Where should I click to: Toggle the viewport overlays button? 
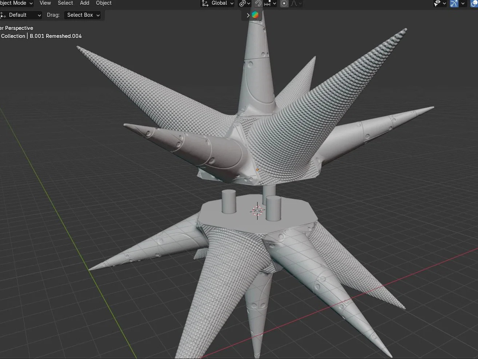tap(474, 3)
